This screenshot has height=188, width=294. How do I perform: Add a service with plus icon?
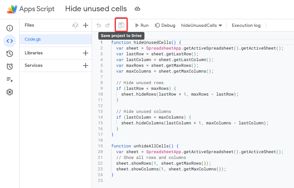[86, 66]
